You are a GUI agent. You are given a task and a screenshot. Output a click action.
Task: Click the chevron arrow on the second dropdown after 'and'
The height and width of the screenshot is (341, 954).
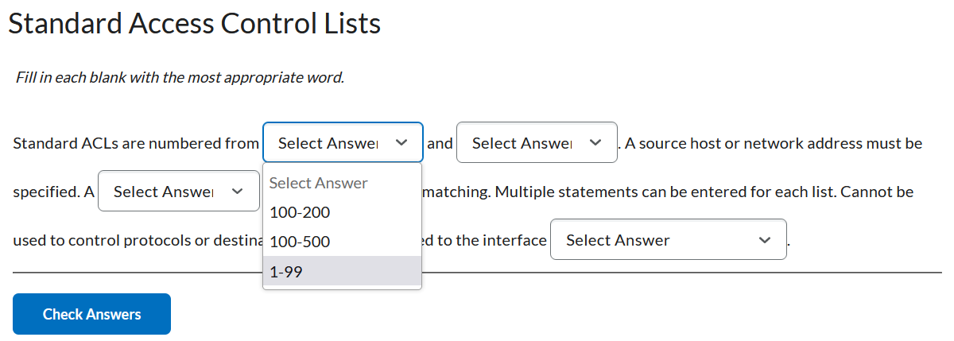tap(595, 143)
